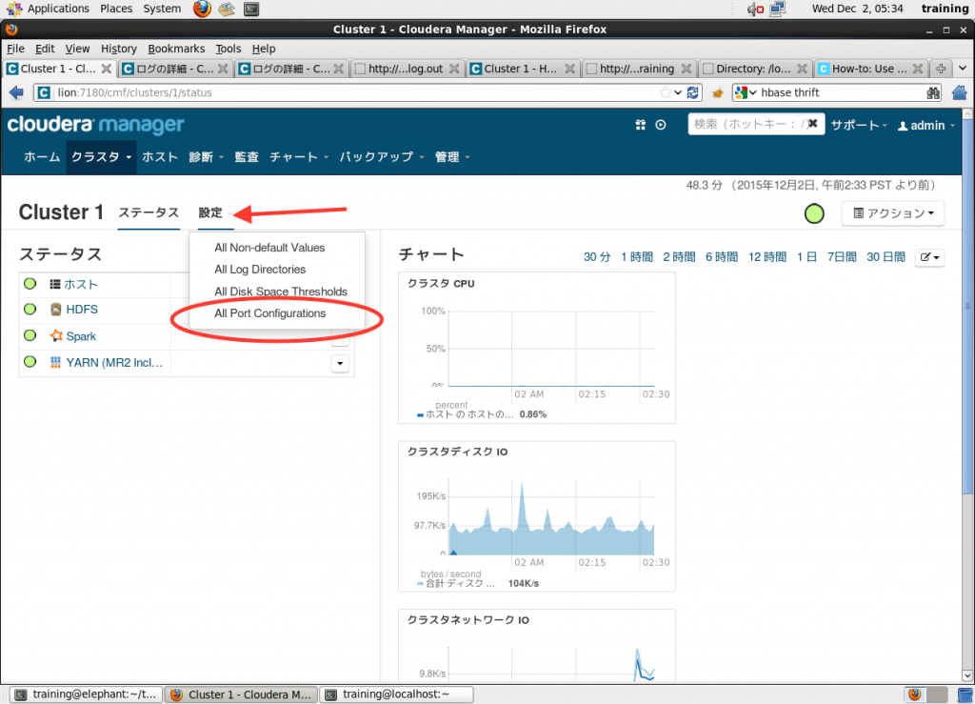The image size is (975, 704).
Task: Choose All Non-default Values from menu
Action: [x=269, y=248]
